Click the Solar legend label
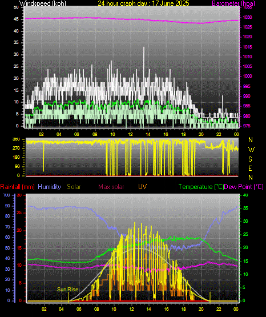266x317 pixels. pyautogui.click(x=74, y=187)
